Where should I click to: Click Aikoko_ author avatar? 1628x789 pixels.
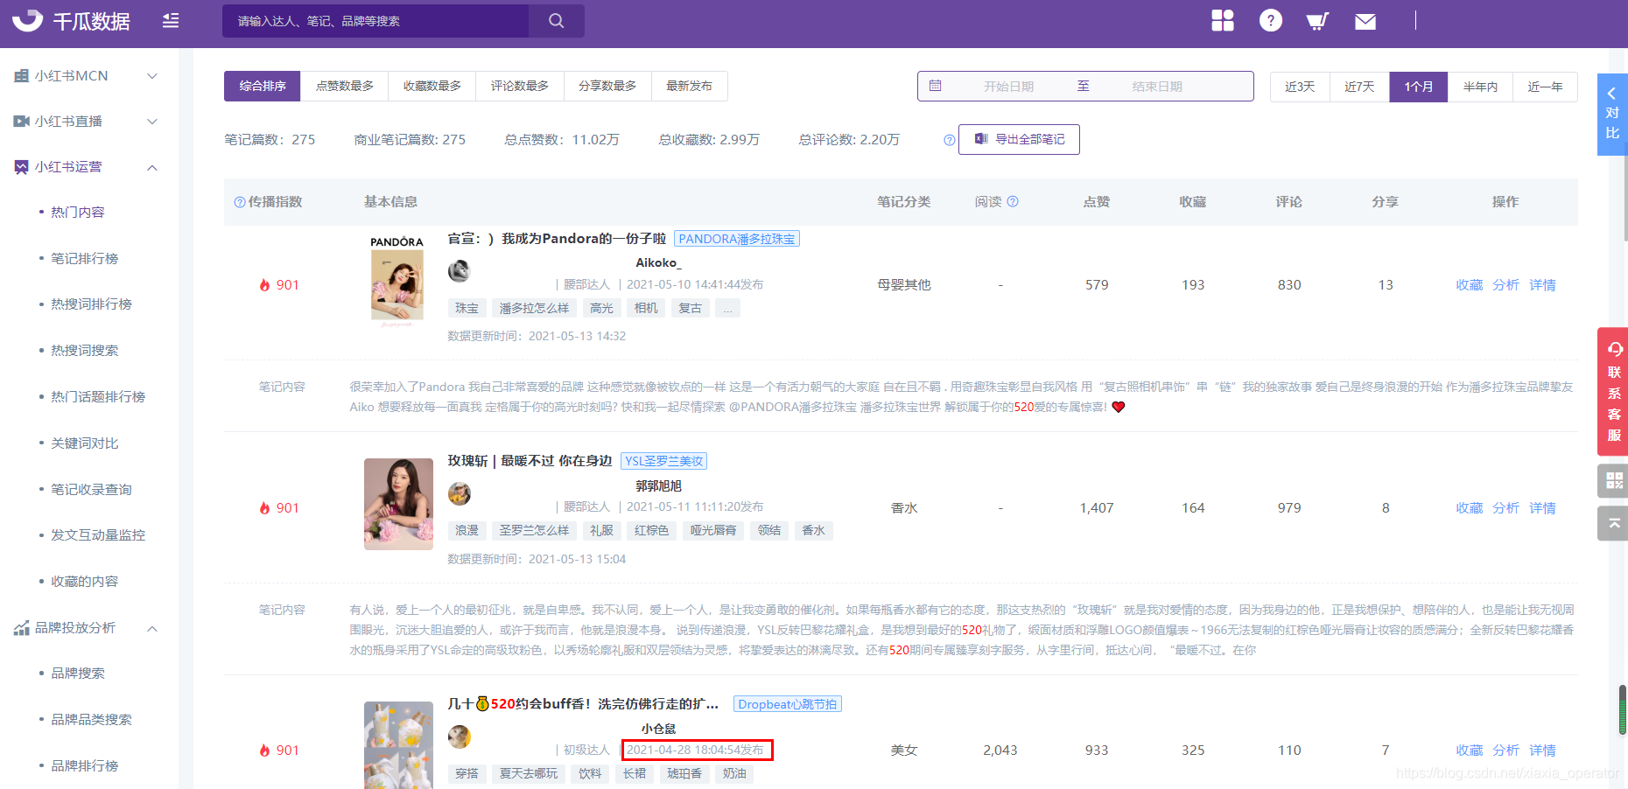point(460,271)
